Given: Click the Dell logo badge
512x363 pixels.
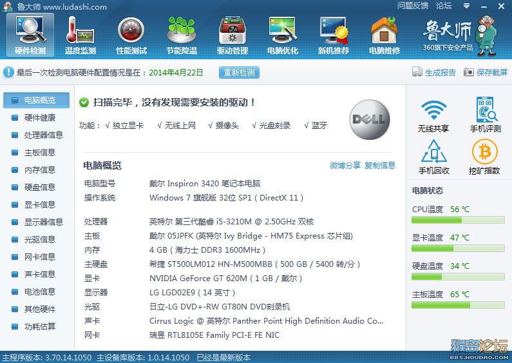Looking at the screenshot, I should coord(369,119).
